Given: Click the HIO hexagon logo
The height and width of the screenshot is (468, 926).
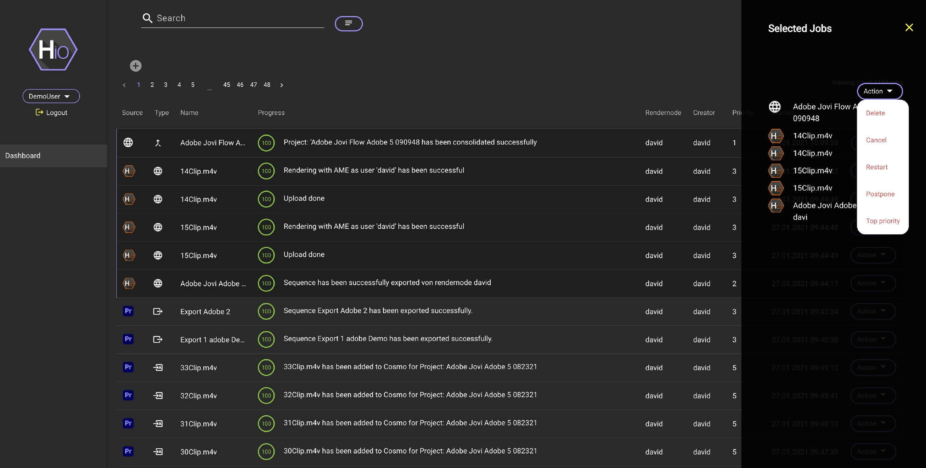Looking at the screenshot, I should pos(53,50).
